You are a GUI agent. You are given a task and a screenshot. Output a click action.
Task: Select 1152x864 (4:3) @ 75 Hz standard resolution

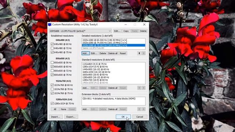113,64
